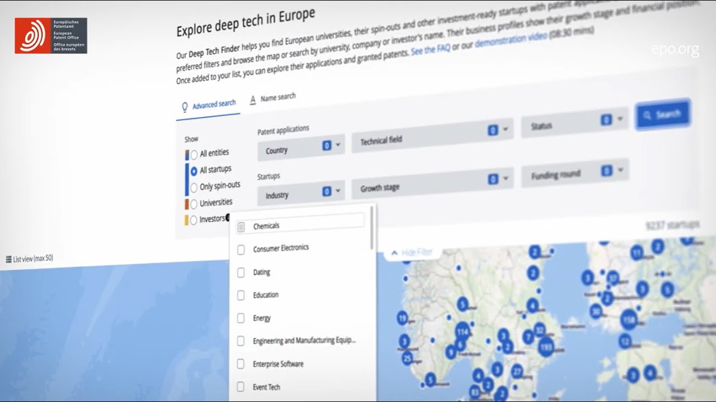
Task: Click the "A" icon beside Name search
Action: pyautogui.click(x=252, y=99)
